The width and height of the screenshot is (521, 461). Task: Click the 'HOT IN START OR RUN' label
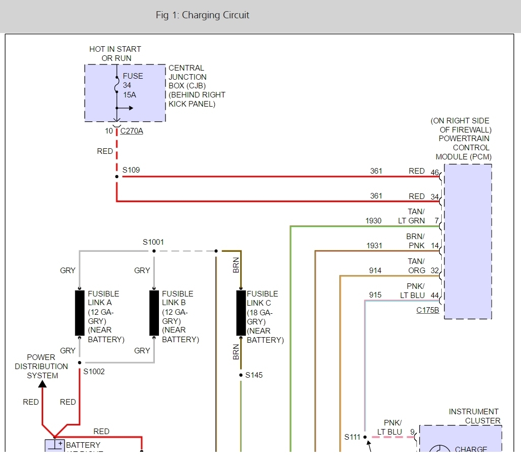[x=115, y=53]
